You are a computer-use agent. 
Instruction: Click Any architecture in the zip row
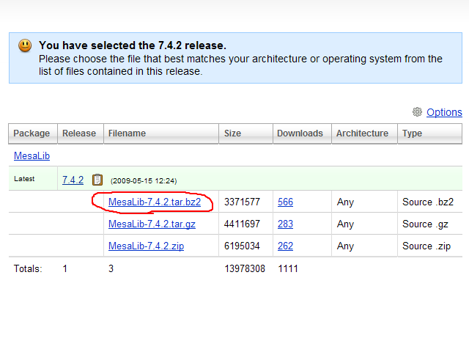point(345,246)
